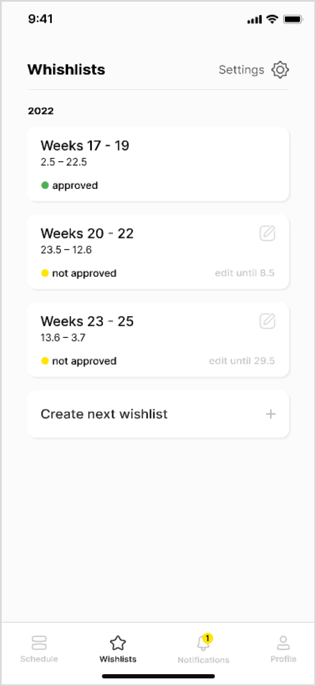Click Create next wishlist button
This screenshot has width=316, height=686.
[158, 414]
